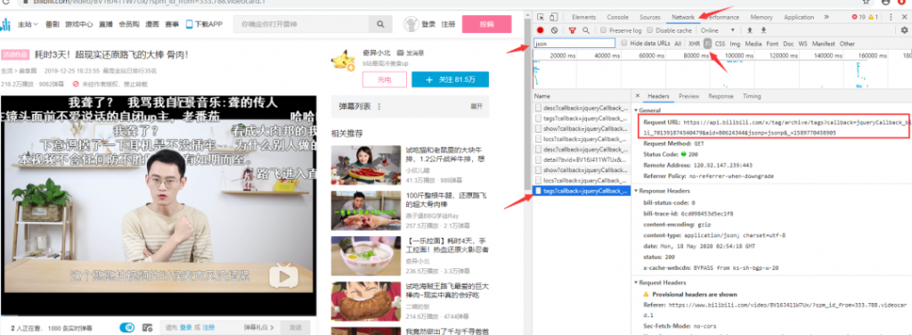The width and height of the screenshot is (912, 335).
Task: Toggle the device toolbar icon
Action: (554, 18)
